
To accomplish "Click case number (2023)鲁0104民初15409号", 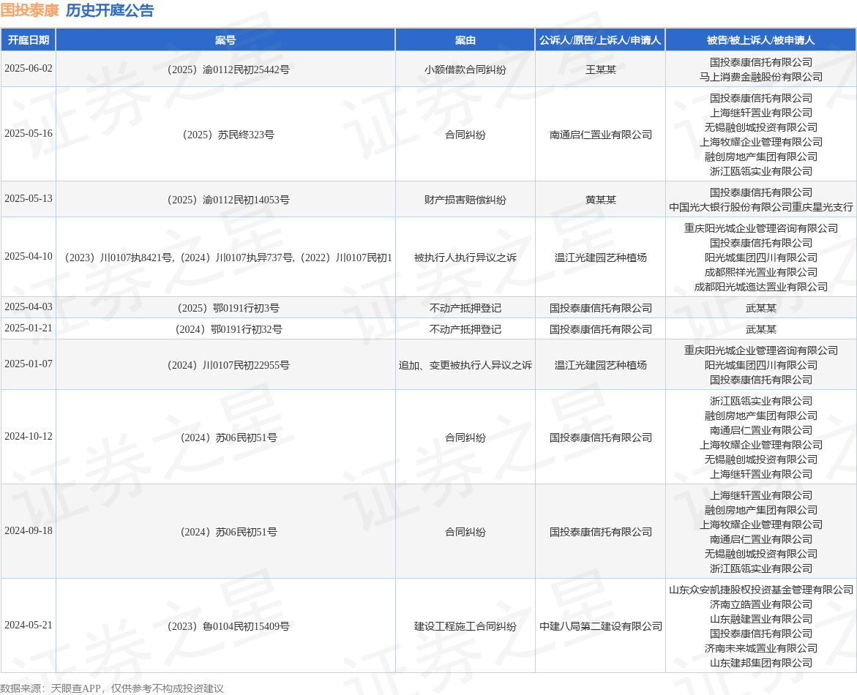I will point(228,626).
